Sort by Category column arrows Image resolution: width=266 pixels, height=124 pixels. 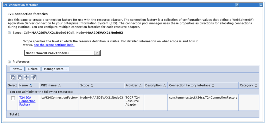click(256, 86)
